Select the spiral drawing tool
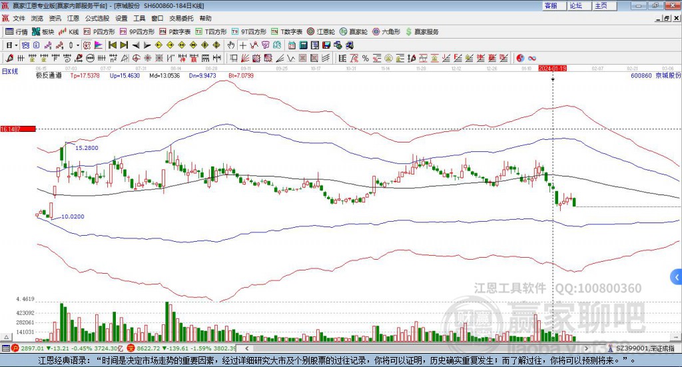682x367 pixels. [67, 58]
